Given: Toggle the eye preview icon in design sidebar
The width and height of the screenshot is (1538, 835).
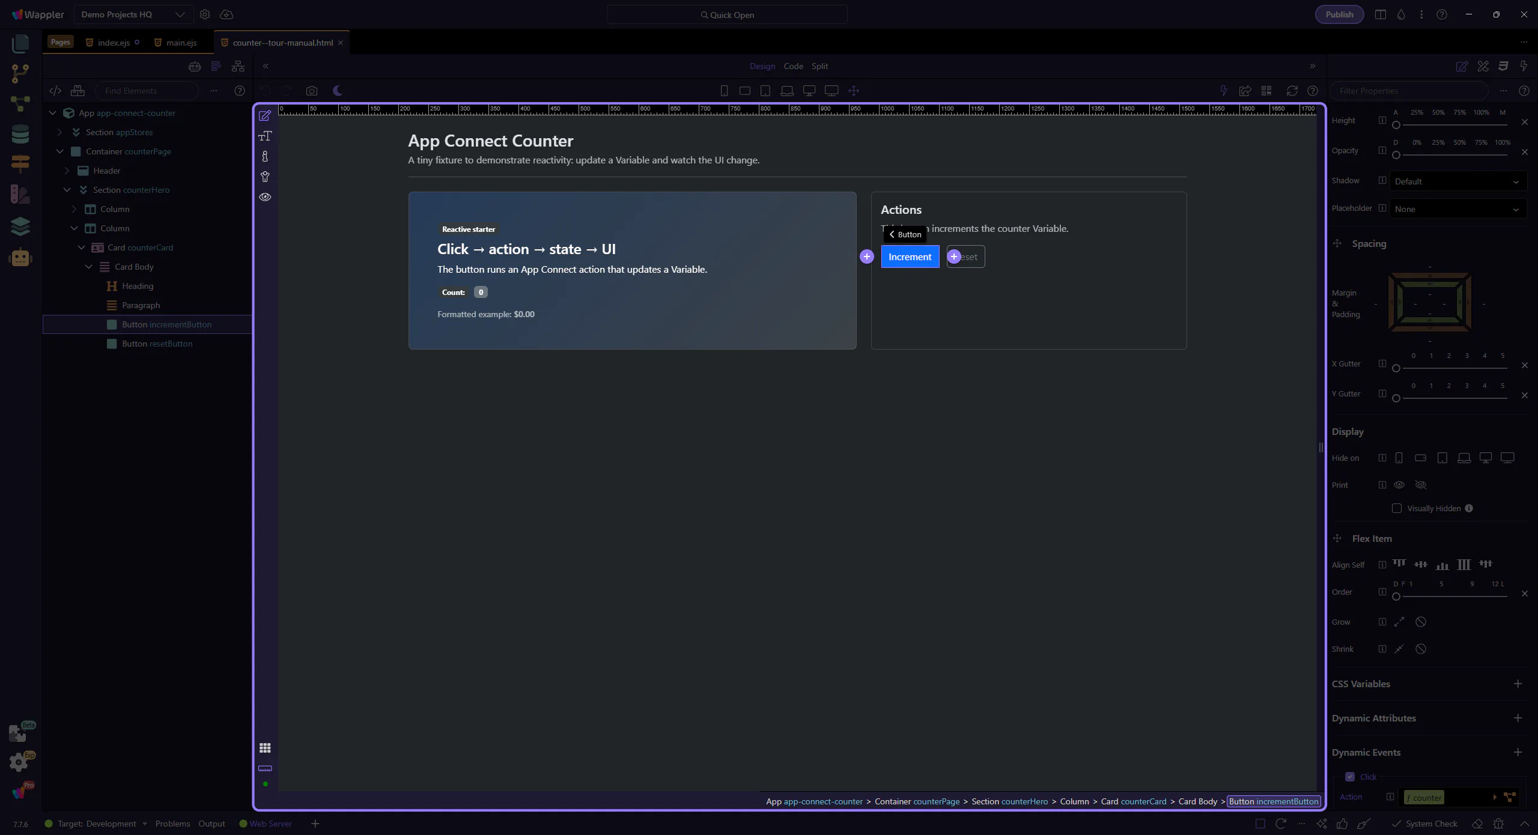Looking at the screenshot, I should point(265,197).
